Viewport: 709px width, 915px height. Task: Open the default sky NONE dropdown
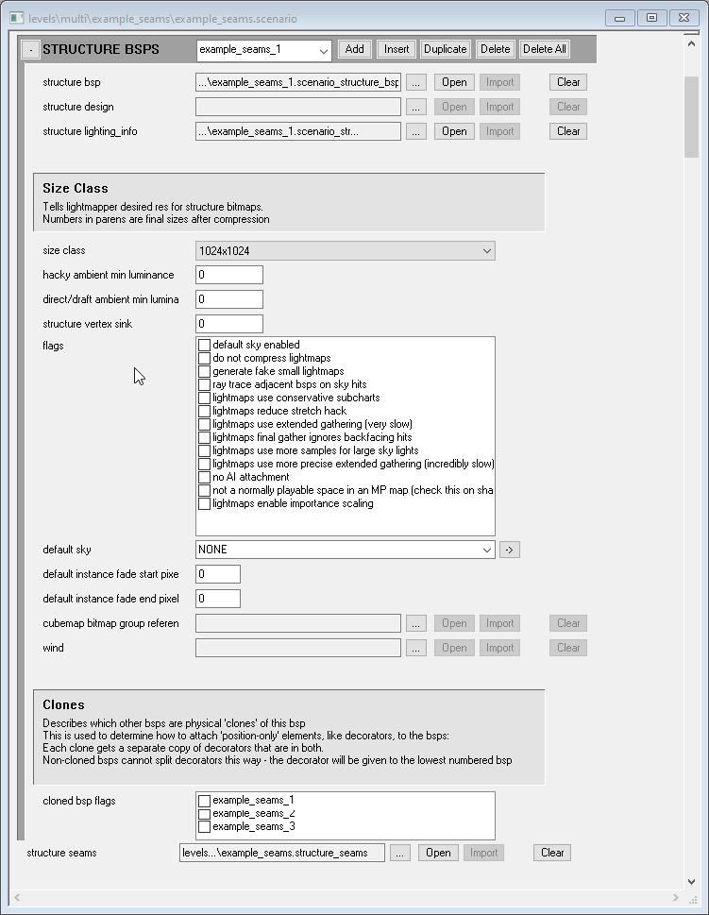[346, 550]
